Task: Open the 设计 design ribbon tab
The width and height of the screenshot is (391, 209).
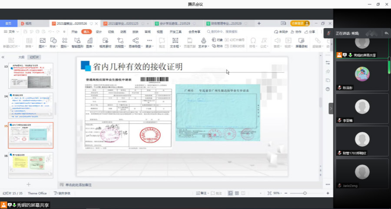Action: pyautogui.click(x=99, y=32)
